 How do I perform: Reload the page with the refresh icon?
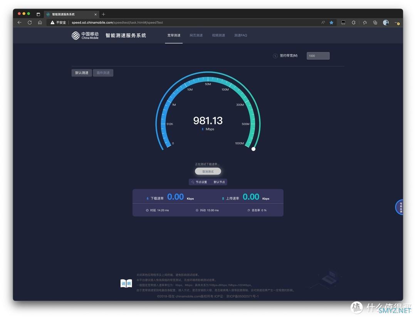(x=30, y=23)
